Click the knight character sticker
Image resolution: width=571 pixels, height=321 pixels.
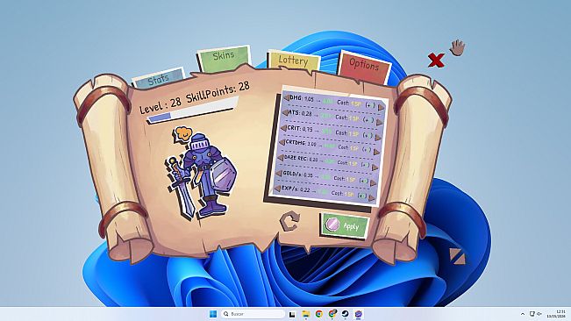point(200,173)
